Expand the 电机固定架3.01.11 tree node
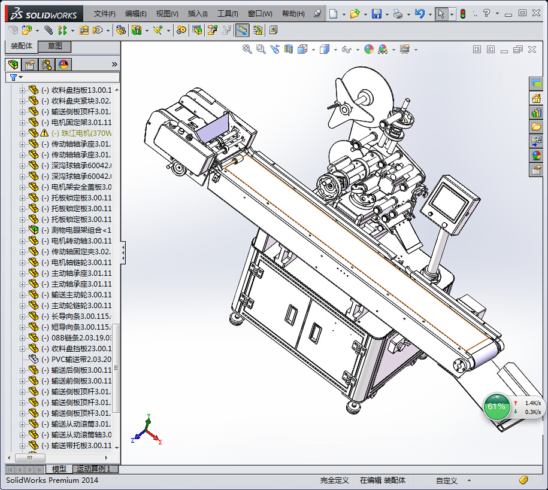Viewport: 548px width, 490px height. click(x=22, y=123)
